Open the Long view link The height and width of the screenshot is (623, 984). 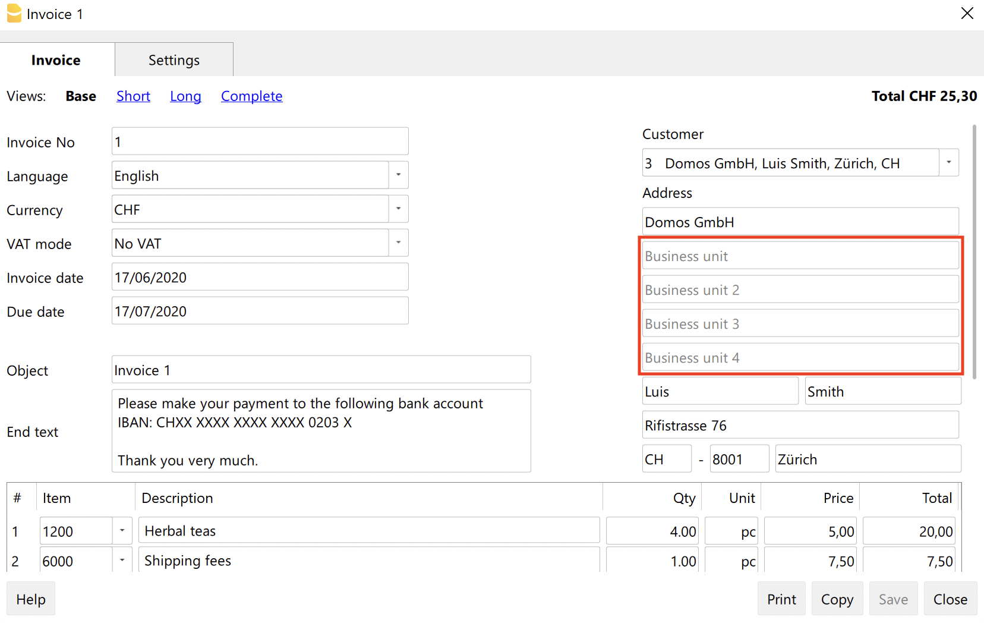(185, 96)
